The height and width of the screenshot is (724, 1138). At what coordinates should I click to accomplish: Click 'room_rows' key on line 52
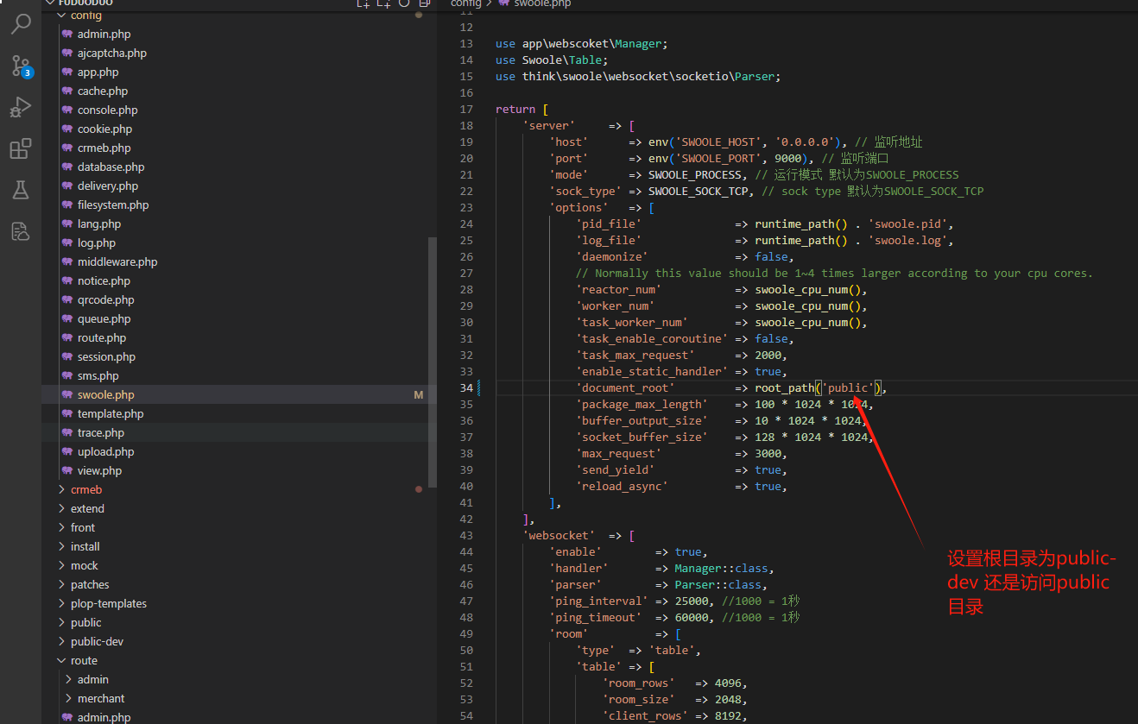coord(638,683)
